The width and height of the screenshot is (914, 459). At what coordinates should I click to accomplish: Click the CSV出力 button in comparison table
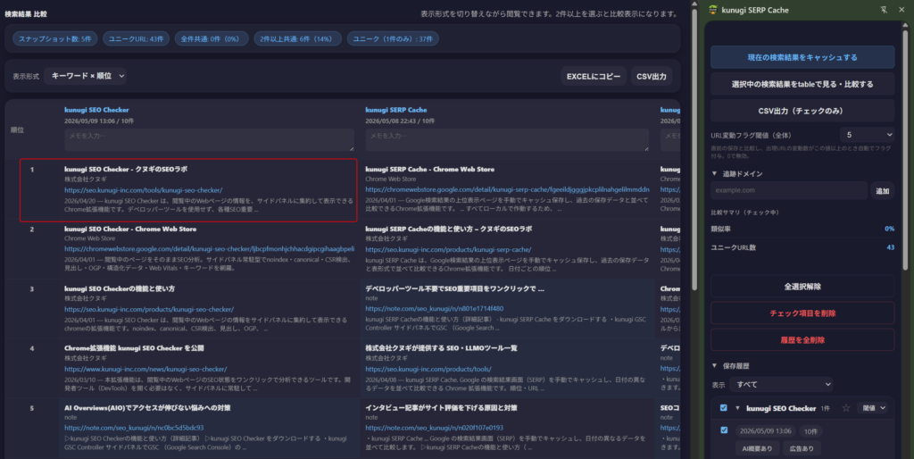pos(651,77)
